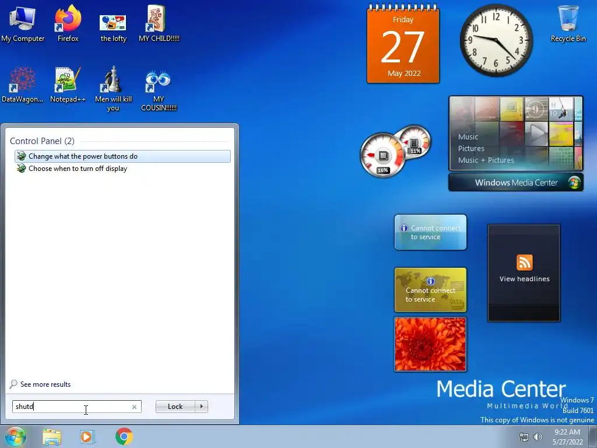The width and height of the screenshot is (597, 448).
Task: Clear the search box with the X button
Action: (134, 407)
